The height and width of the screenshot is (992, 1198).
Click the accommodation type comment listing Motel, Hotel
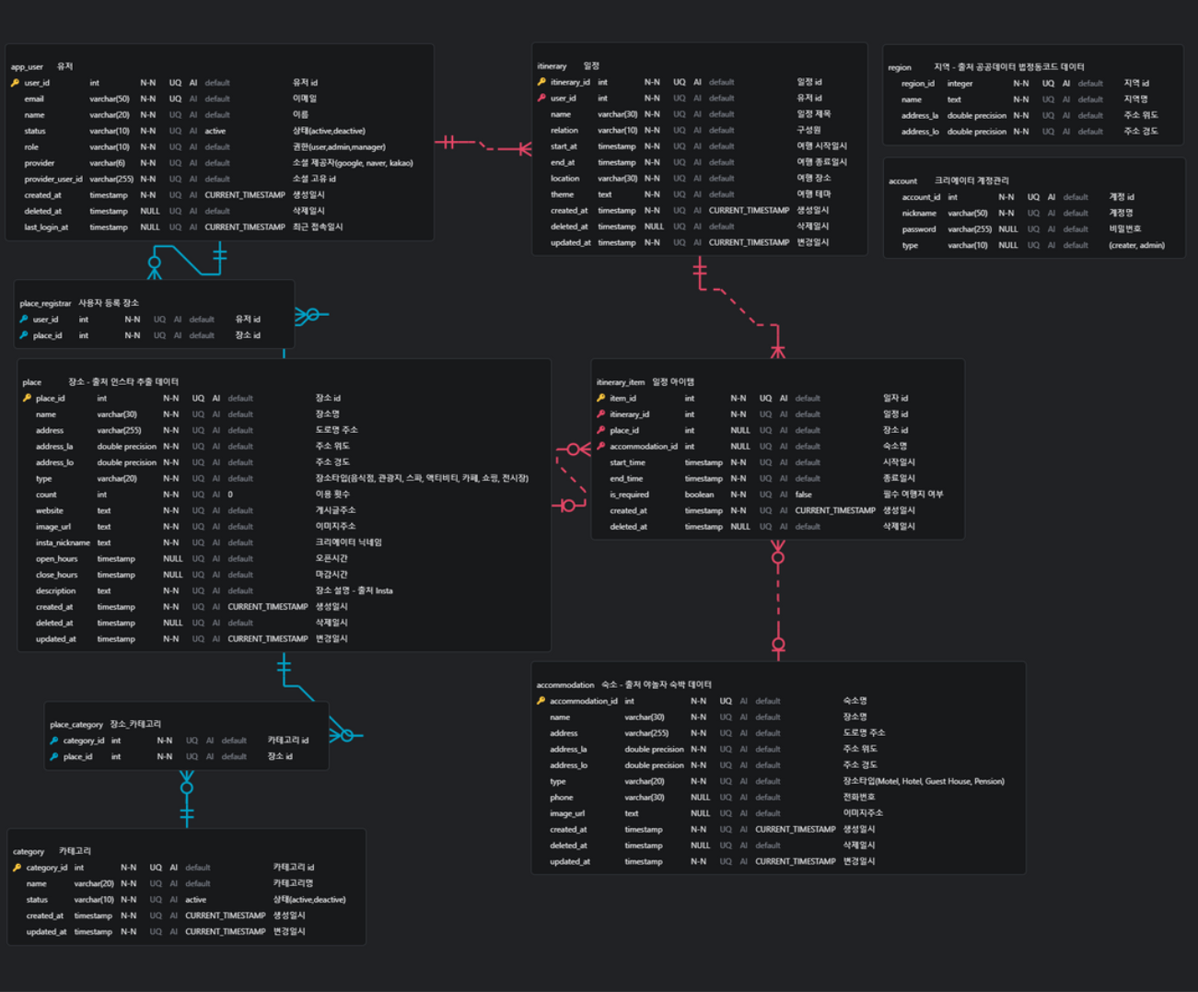[x=924, y=781]
